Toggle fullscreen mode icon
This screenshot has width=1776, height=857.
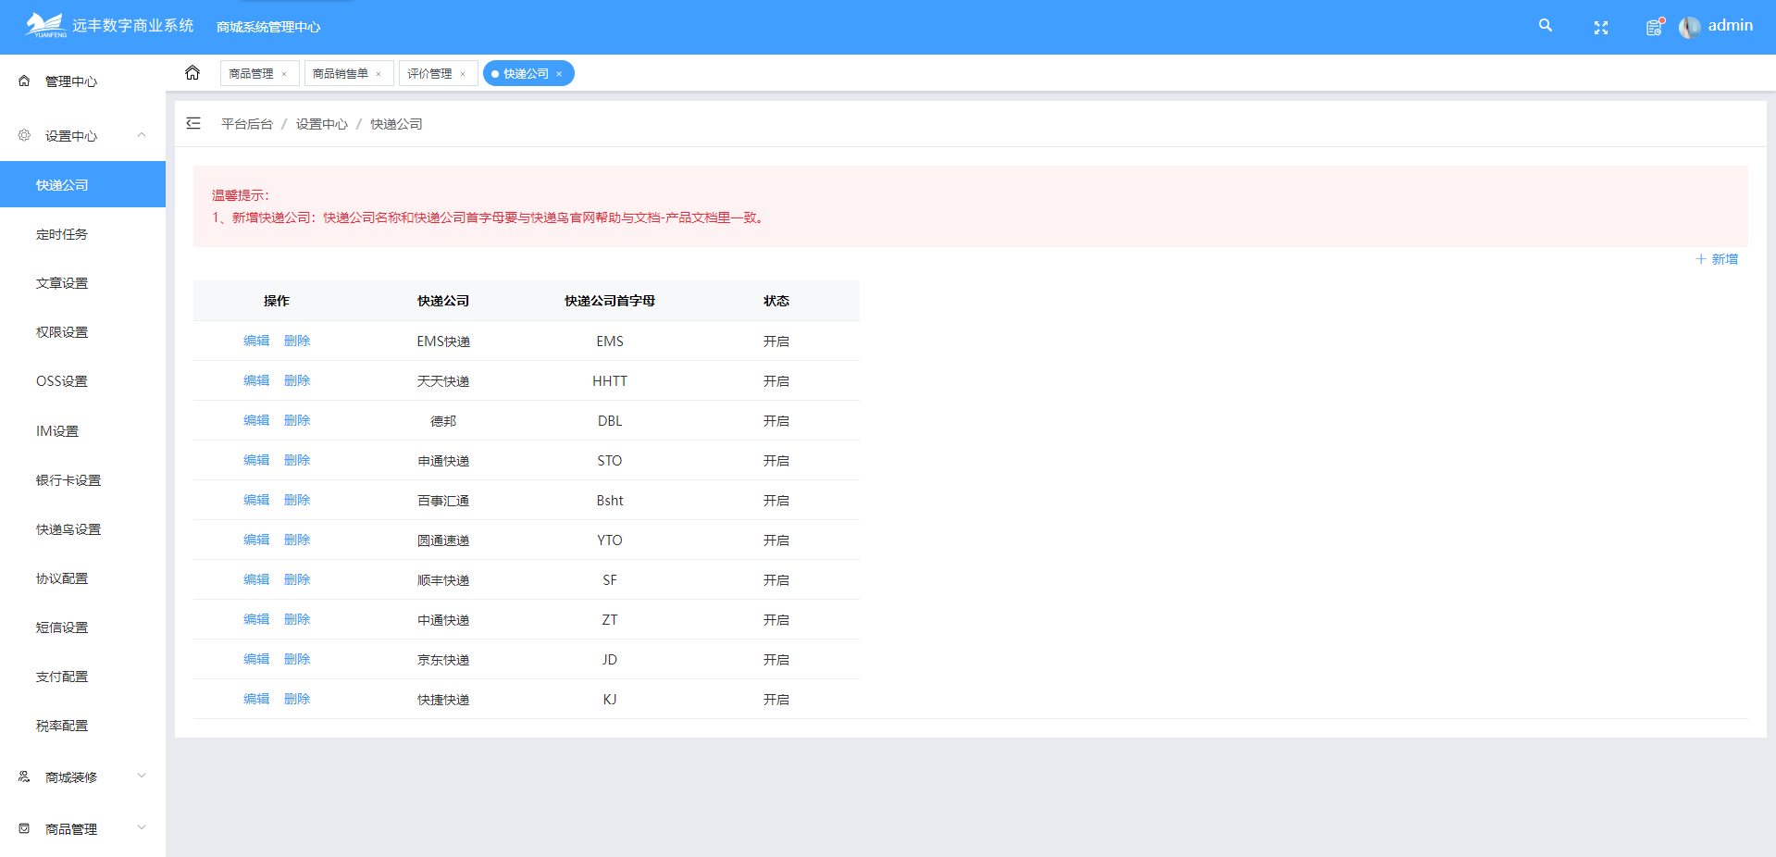pos(1601,28)
